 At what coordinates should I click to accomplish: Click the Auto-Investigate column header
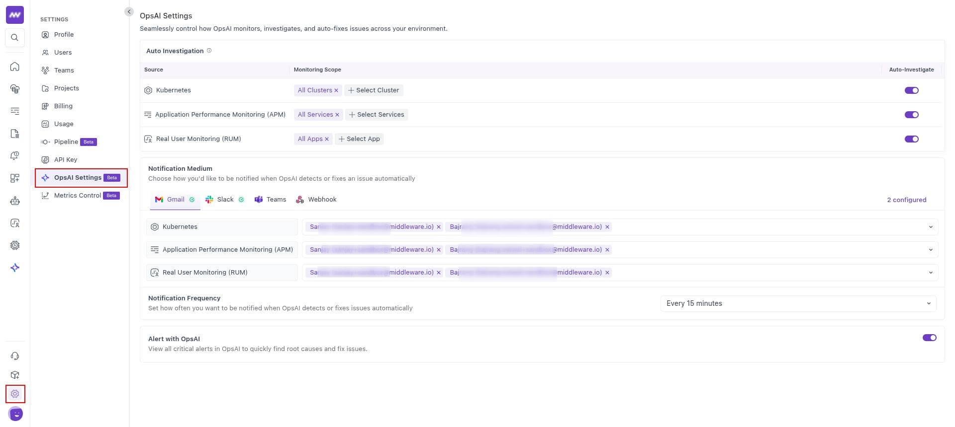pyautogui.click(x=911, y=70)
